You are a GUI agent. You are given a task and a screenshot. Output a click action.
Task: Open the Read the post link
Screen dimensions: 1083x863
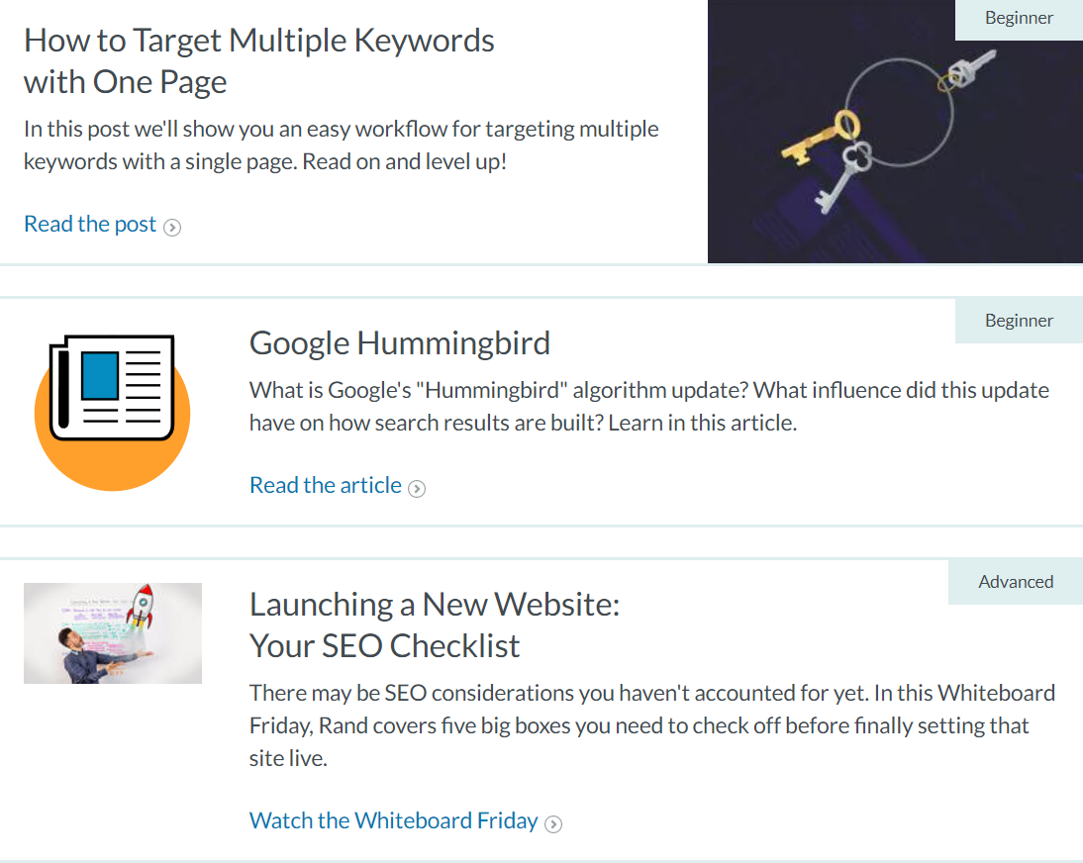(90, 225)
